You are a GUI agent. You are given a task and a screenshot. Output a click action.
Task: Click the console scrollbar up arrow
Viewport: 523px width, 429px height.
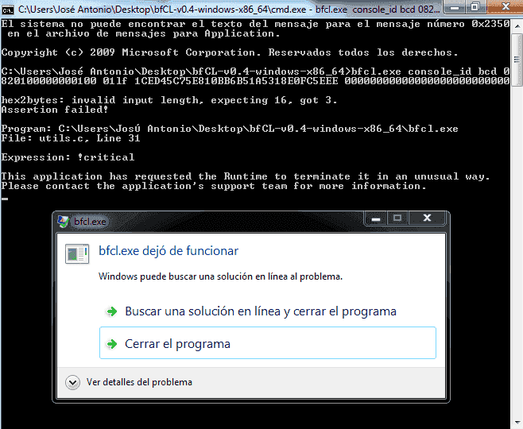[517, 25]
